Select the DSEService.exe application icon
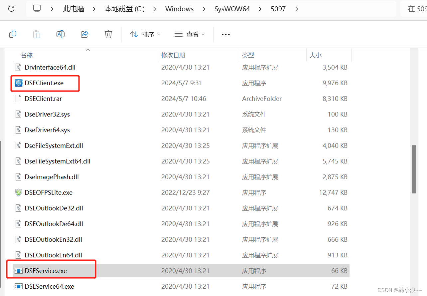The image size is (427, 296). point(19,271)
